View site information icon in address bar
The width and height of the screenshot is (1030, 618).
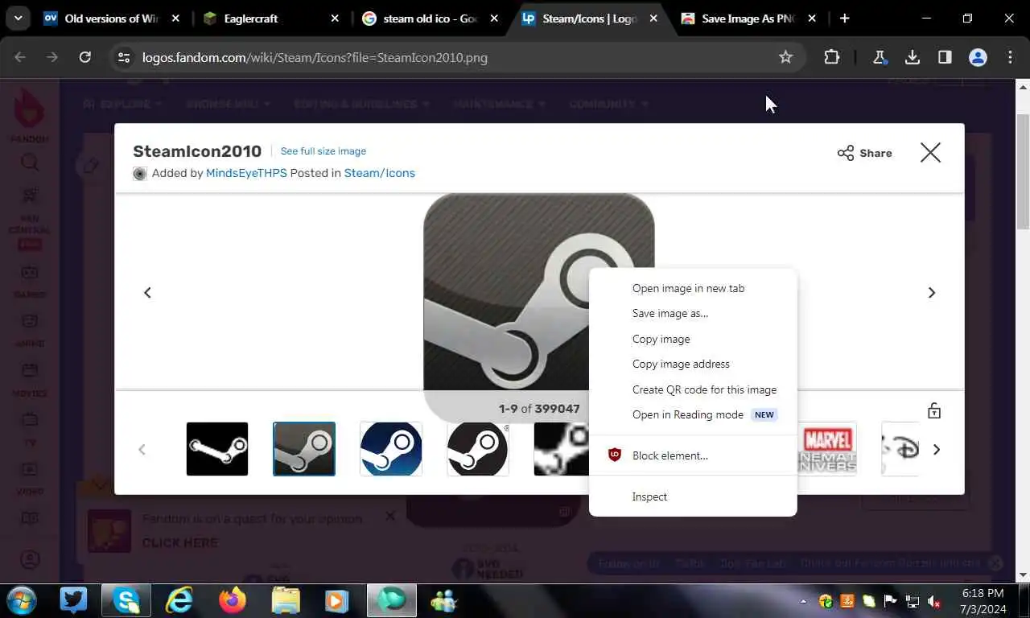click(123, 57)
